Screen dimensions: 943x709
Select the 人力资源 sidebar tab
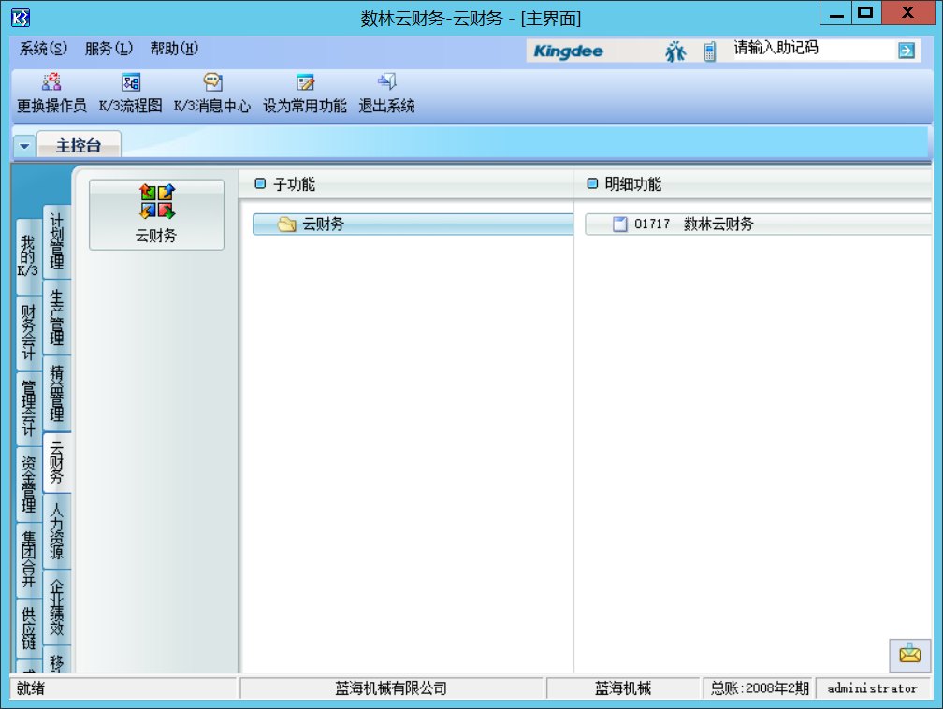pos(57,531)
